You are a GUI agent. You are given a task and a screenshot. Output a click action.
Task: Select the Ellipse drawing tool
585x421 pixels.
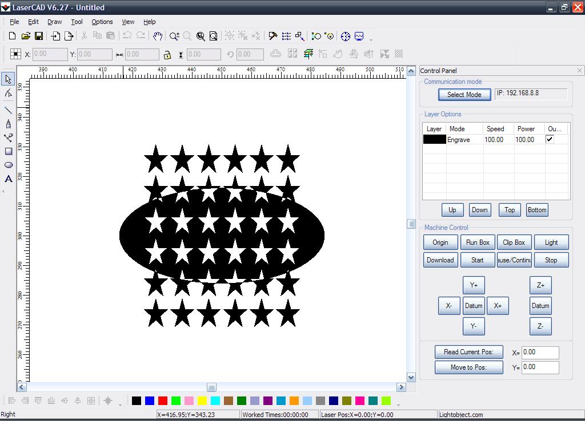coord(9,165)
